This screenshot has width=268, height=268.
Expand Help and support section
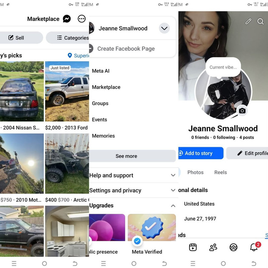(x=134, y=175)
